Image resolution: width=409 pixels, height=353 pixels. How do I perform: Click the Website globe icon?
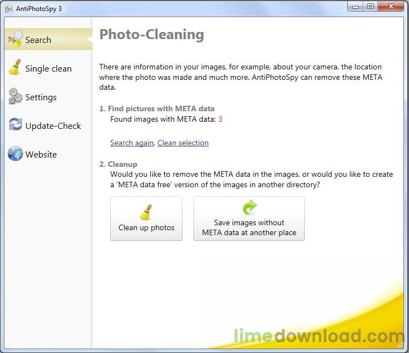pos(15,154)
